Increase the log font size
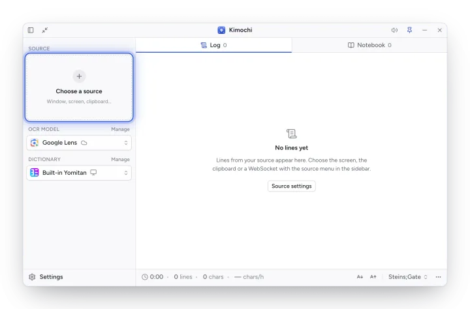 [x=373, y=277]
